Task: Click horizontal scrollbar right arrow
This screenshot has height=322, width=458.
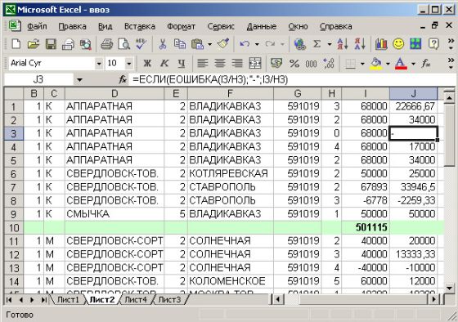Action: click(x=434, y=299)
